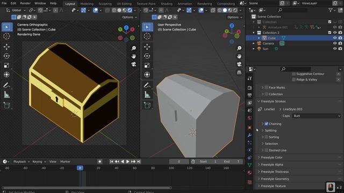Enable Suggestive Contour edge type checkbox

pos(294,74)
